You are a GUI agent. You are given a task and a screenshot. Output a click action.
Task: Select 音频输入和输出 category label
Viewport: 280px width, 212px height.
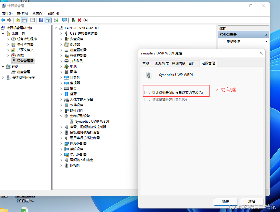81,160
